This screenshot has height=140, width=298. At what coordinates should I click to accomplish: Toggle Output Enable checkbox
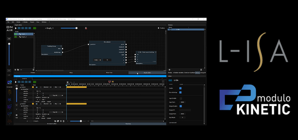pos(181,106)
